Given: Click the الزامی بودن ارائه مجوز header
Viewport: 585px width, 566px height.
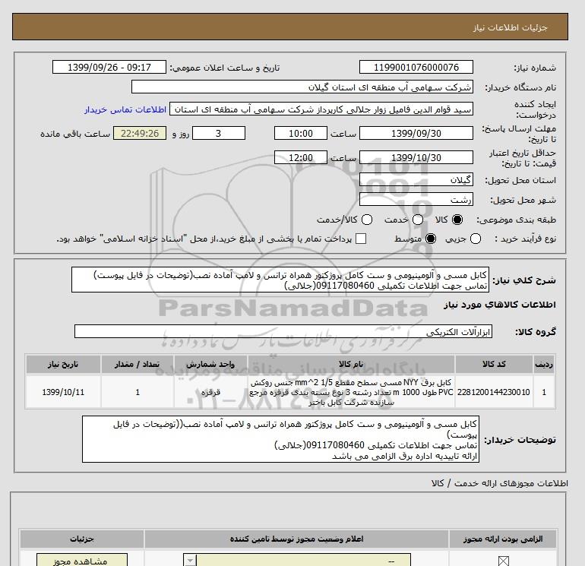Looking at the screenshot, I should [503, 539].
